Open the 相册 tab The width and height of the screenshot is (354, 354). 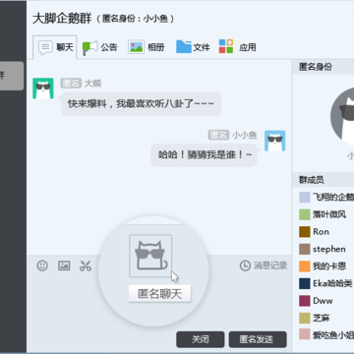point(146,47)
